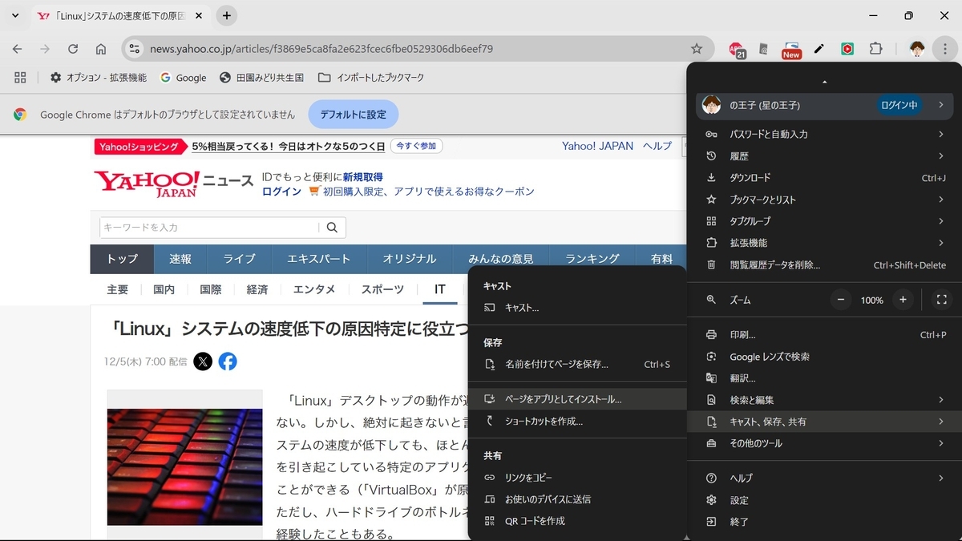
Task: Open the extensions puzzle-piece icon
Action: point(876,49)
